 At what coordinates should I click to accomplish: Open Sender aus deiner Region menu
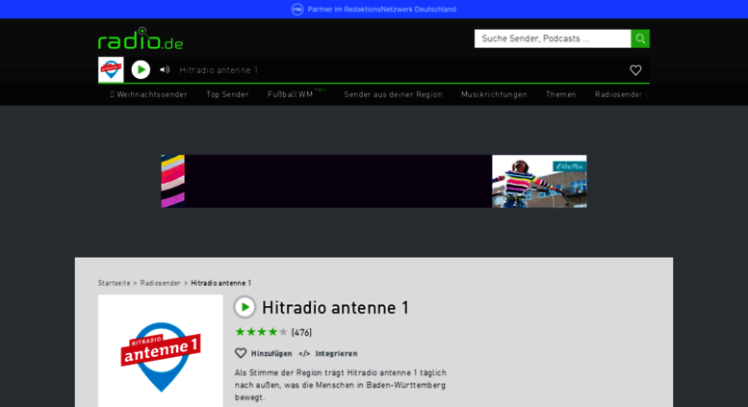(x=393, y=94)
